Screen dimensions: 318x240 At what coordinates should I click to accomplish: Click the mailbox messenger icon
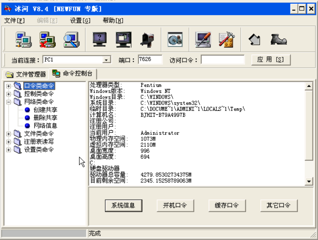click(147, 39)
